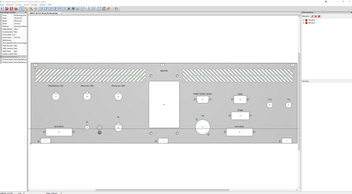The width and height of the screenshot is (352, 194).
Task: Activate the selection arrow tool
Action: [x=22, y=8]
